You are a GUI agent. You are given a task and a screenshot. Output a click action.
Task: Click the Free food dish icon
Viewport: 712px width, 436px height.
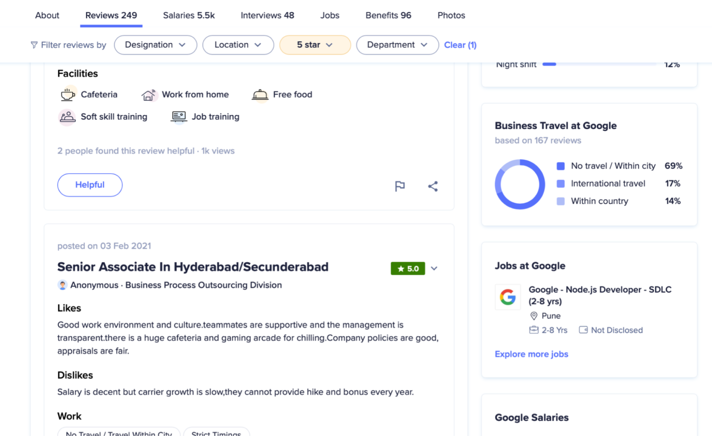(260, 95)
